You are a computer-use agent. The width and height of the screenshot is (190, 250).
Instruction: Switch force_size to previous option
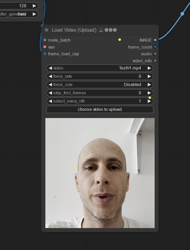tap(50, 85)
